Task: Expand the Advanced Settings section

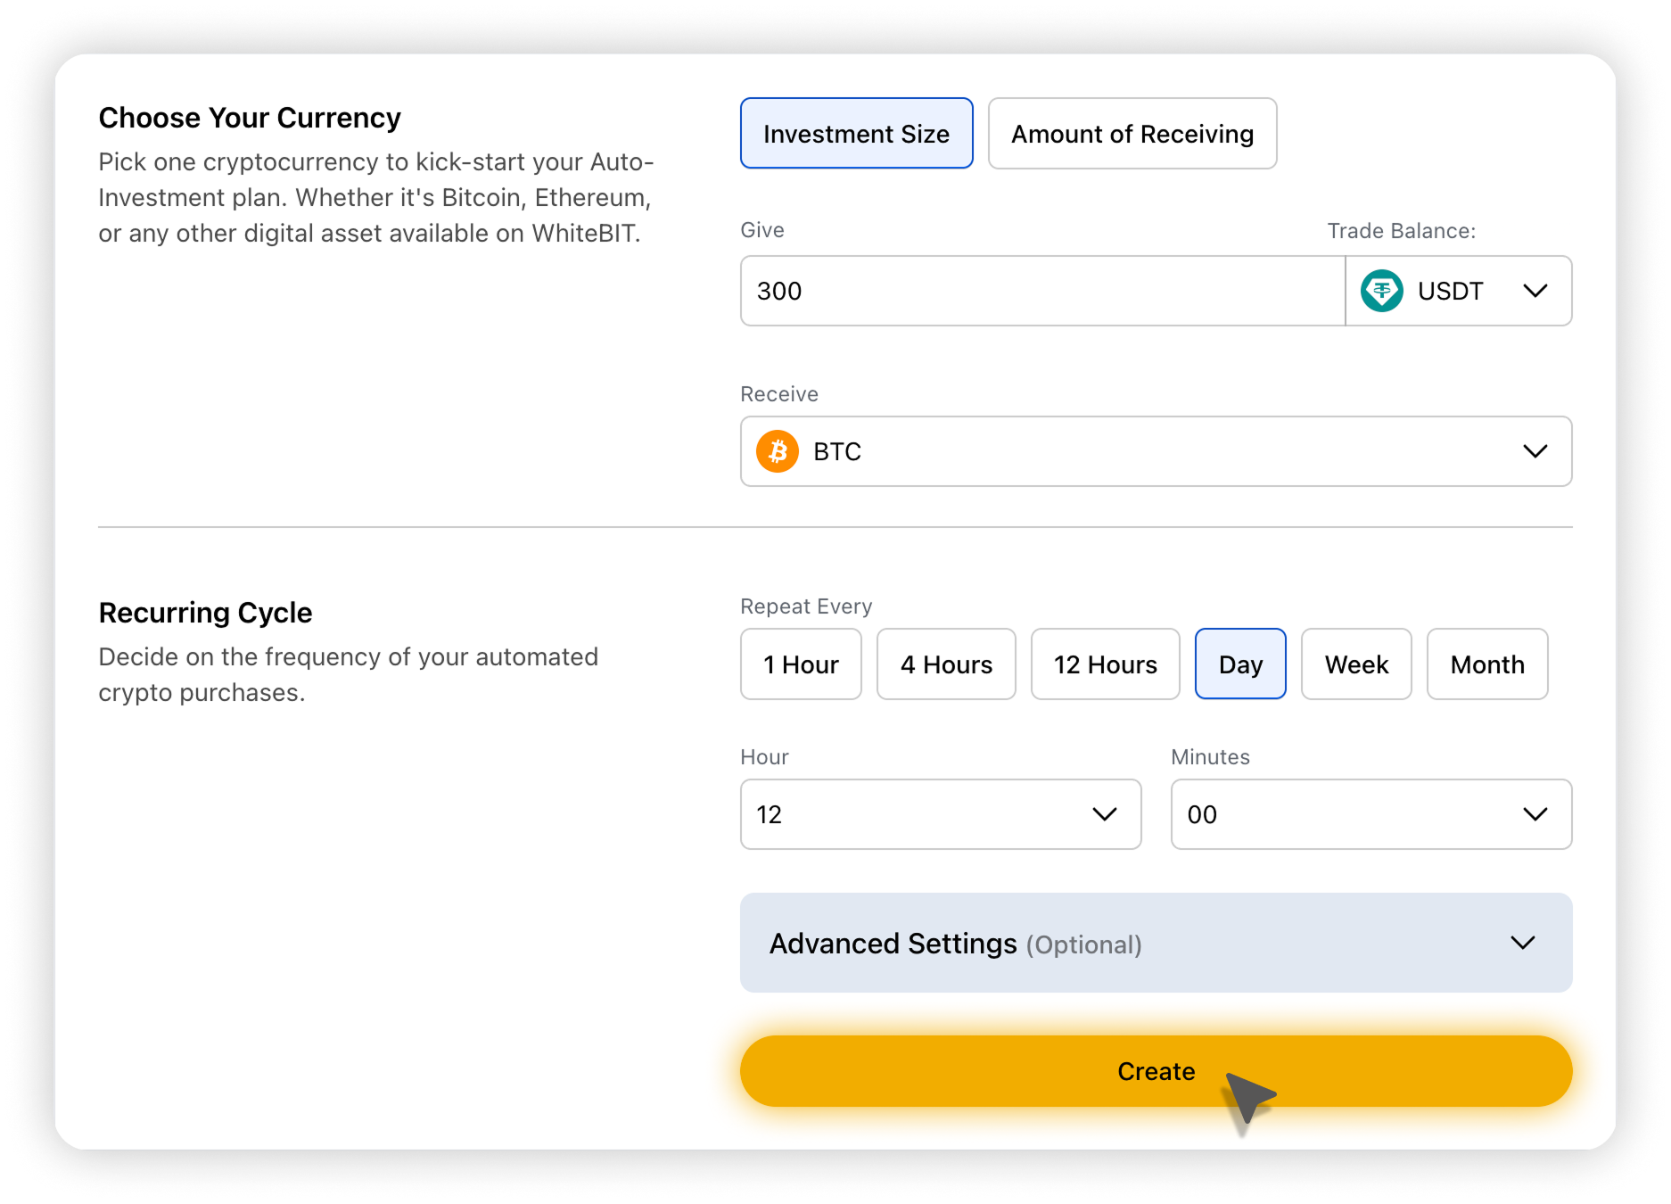Action: (1156, 943)
